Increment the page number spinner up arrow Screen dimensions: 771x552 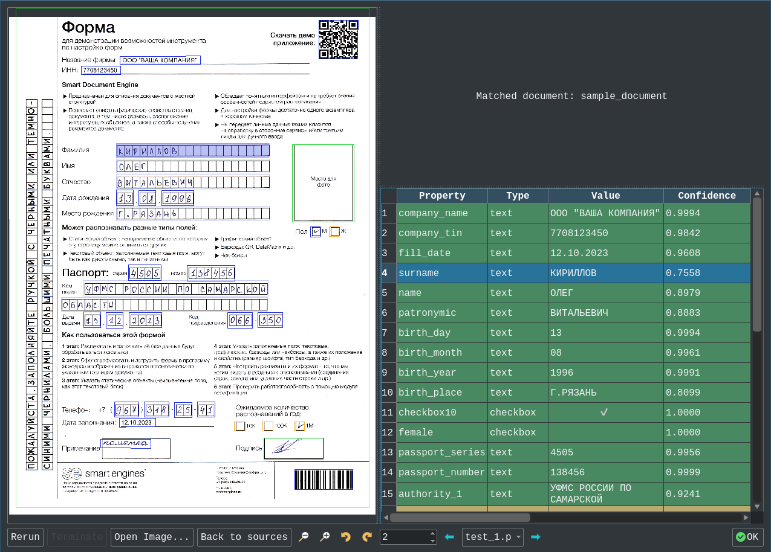(x=432, y=533)
